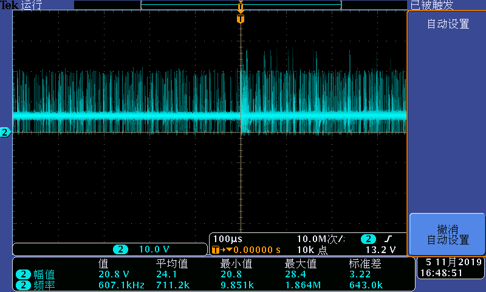Click the rising edge trigger slope icon
This screenshot has width=486, height=292.
tap(388, 239)
